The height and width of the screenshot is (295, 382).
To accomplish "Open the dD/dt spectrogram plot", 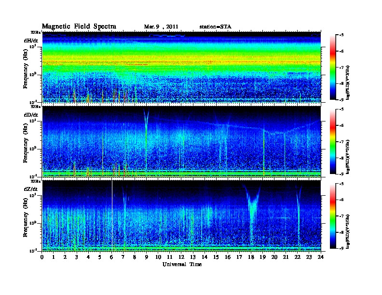I will 181,141.
